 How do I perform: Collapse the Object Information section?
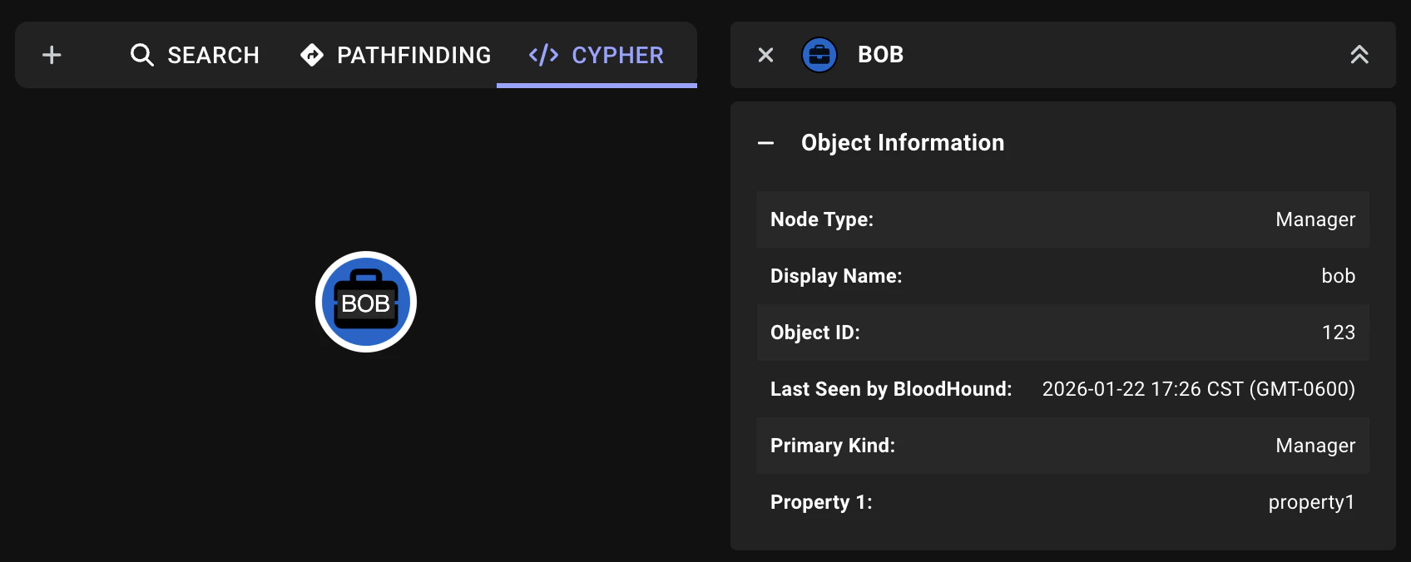(x=766, y=142)
